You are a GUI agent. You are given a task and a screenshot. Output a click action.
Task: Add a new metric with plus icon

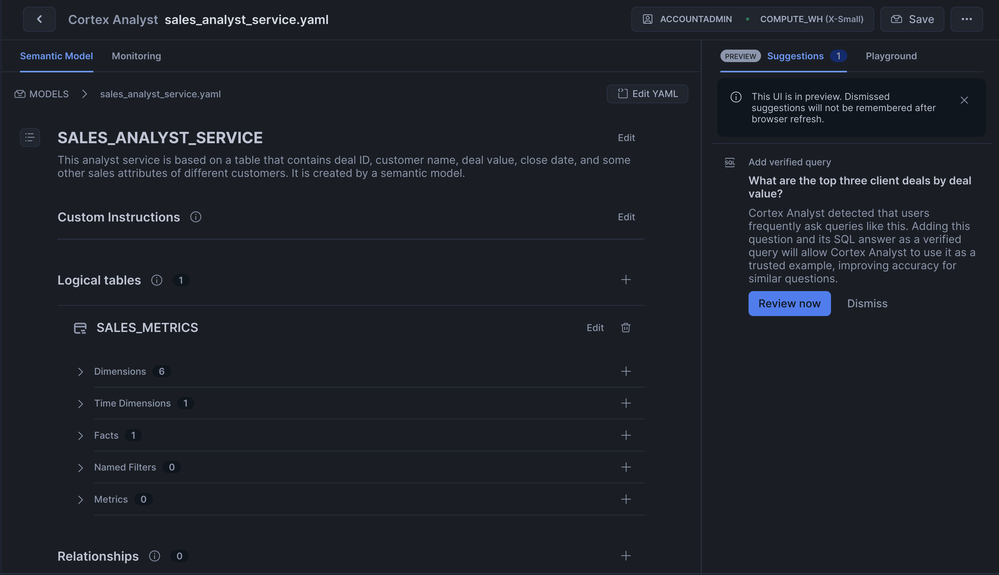[626, 499]
